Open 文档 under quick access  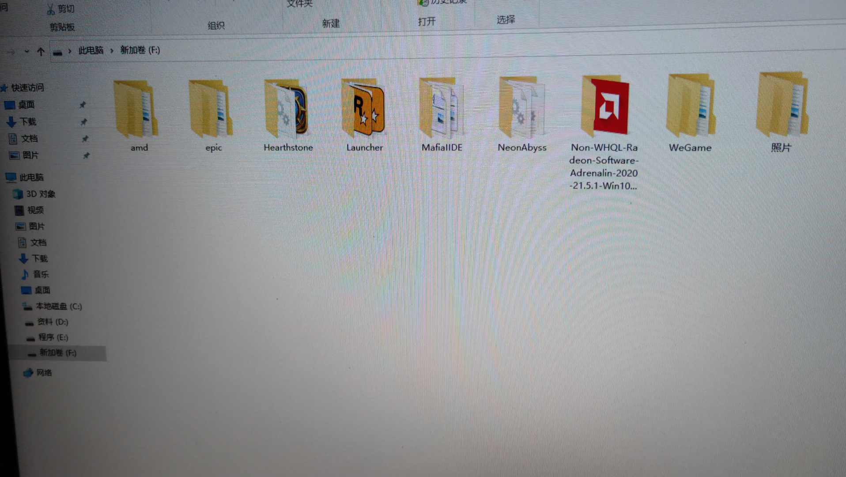coord(30,138)
